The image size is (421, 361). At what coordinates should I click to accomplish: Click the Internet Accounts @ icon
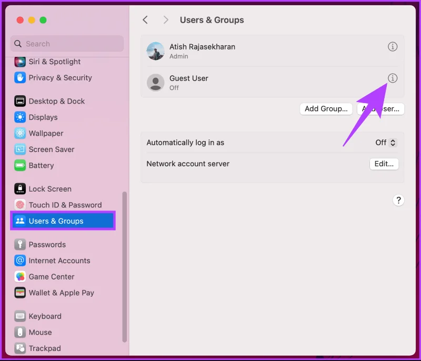point(20,260)
